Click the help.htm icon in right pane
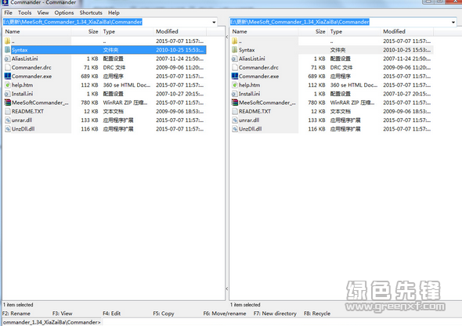 235,85
